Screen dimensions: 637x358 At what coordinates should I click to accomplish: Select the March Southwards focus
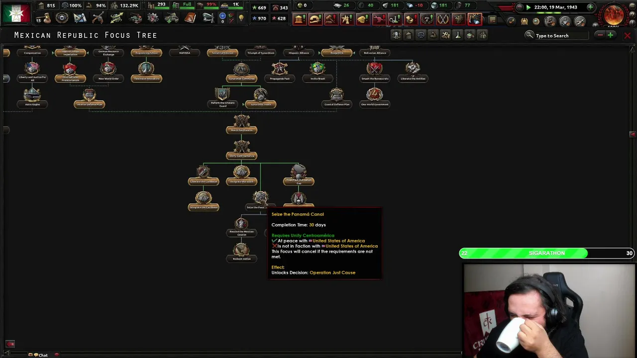[241, 124]
